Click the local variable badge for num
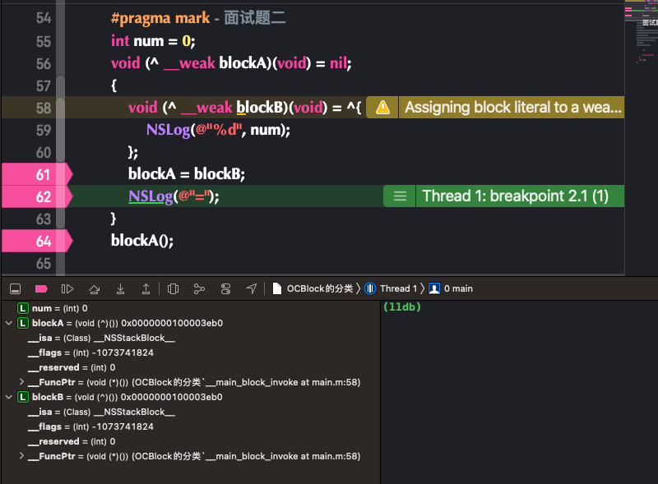Screen dimensions: 658x484 [x=23, y=308]
